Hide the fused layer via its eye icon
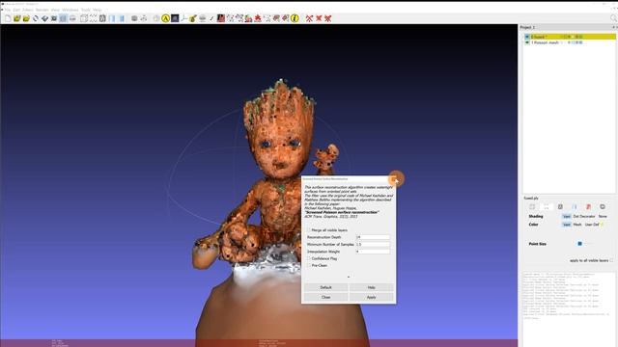 coord(527,37)
